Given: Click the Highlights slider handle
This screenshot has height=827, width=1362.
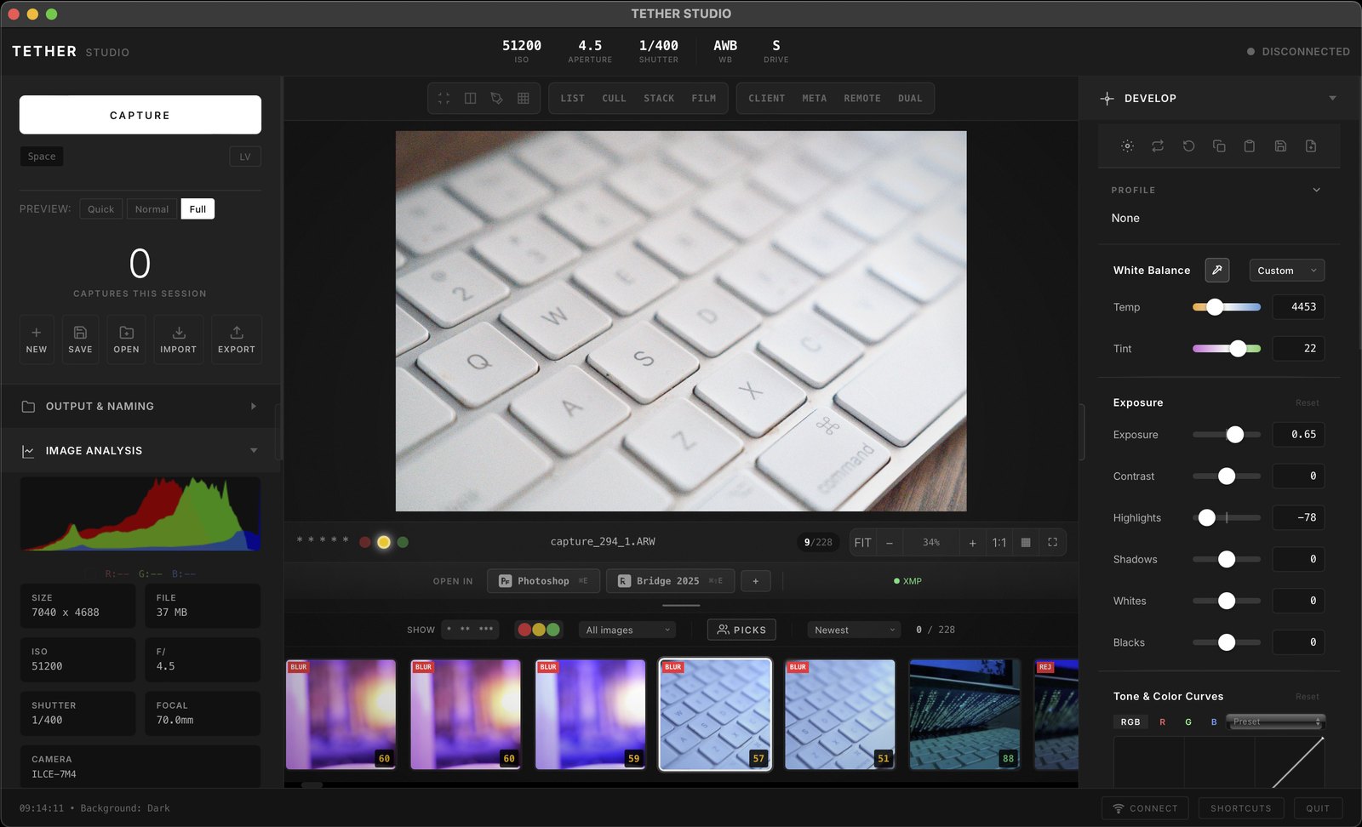Looking at the screenshot, I should (x=1207, y=517).
